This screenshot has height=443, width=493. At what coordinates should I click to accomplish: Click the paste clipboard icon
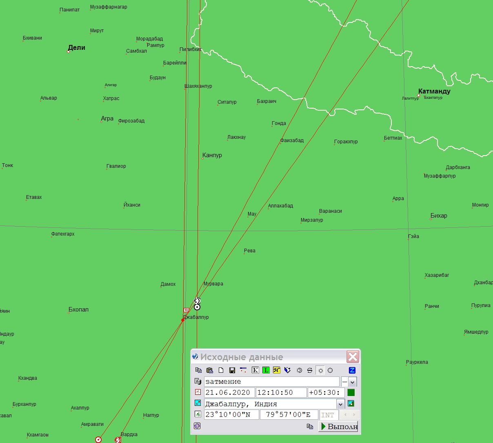(210, 370)
